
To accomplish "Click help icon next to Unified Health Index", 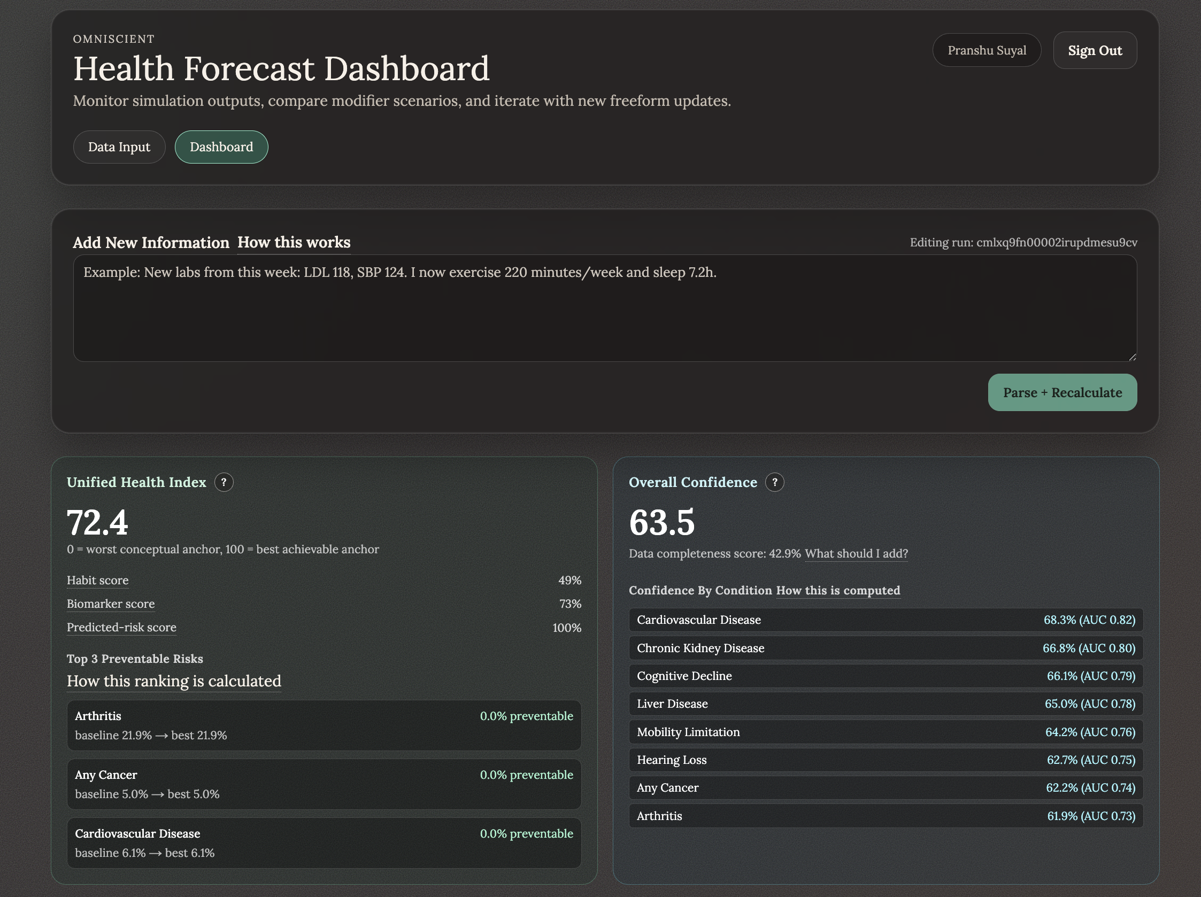I will tap(224, 482).
